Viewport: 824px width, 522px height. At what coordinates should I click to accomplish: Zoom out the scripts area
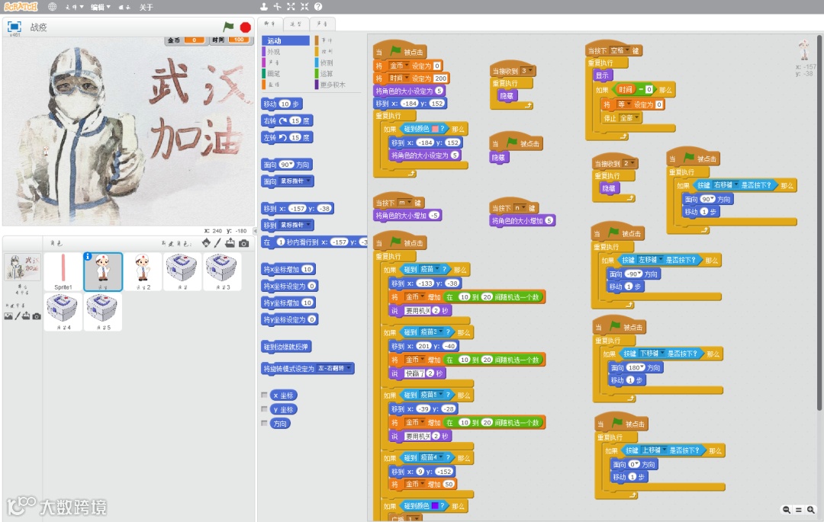click(x=786, y=509)
